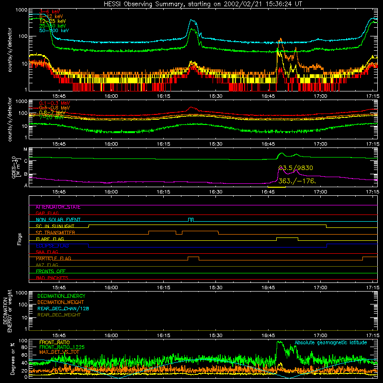Click the red 0.1-0.3 MeV bump near 16:23
The width and height of the screenshot is (383, 383).
pos(192,107)
